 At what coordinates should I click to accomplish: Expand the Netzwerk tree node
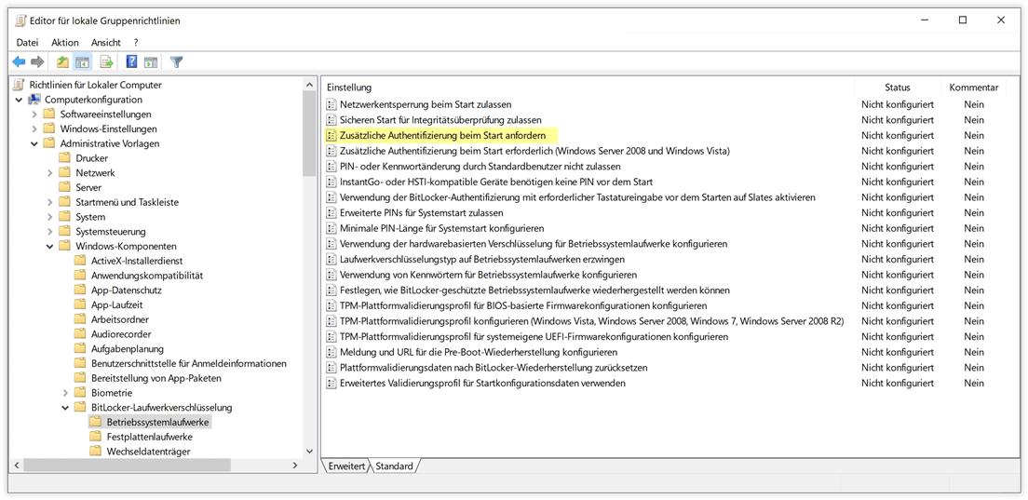50,173
